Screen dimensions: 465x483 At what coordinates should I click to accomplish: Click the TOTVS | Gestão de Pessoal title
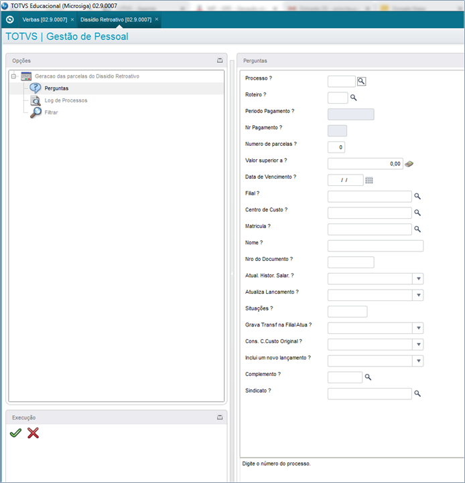tap(67, 36)
